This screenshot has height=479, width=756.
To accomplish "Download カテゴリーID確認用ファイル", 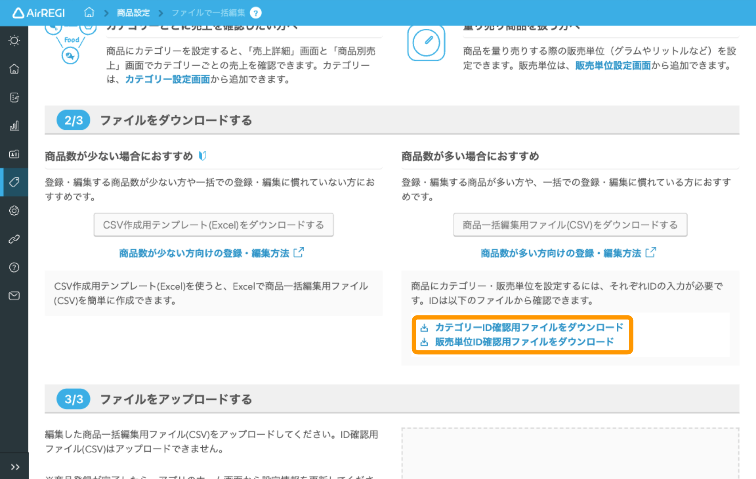I will point(528,327).
